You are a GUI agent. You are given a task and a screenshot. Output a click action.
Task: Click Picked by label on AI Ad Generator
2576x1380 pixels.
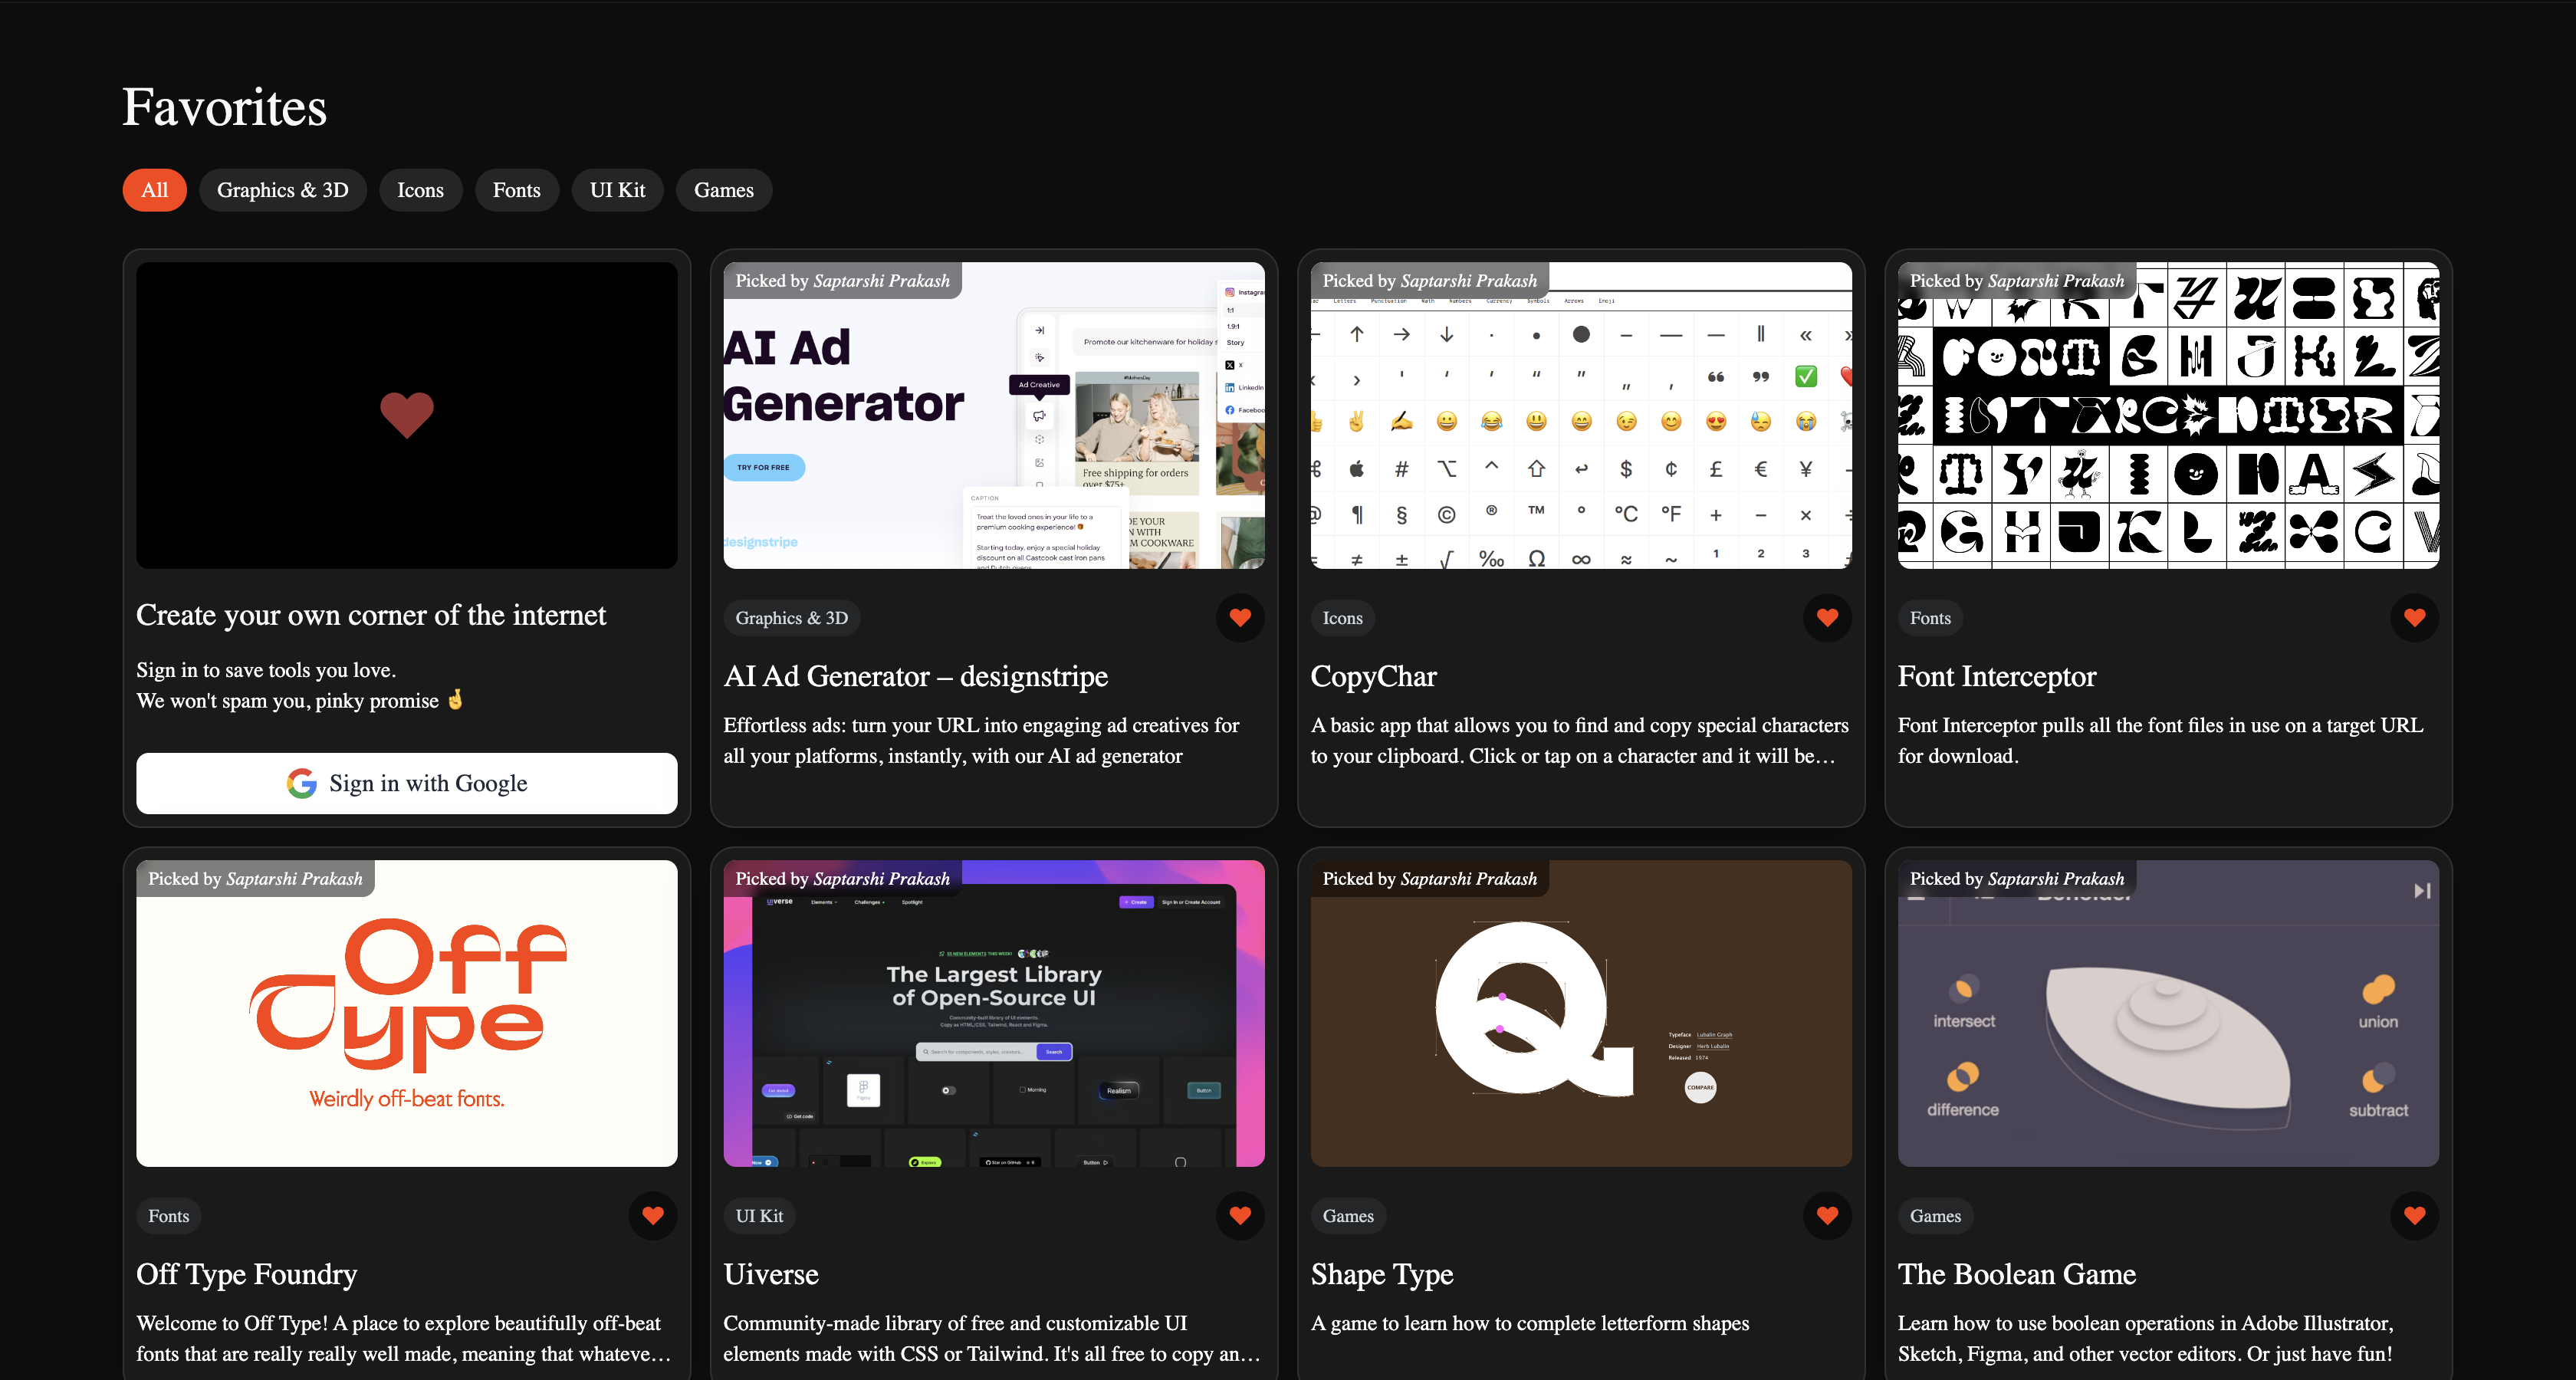click(843, 281)
